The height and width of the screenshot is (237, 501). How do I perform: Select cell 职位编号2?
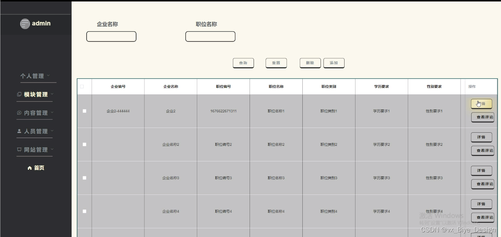(223, 144)
